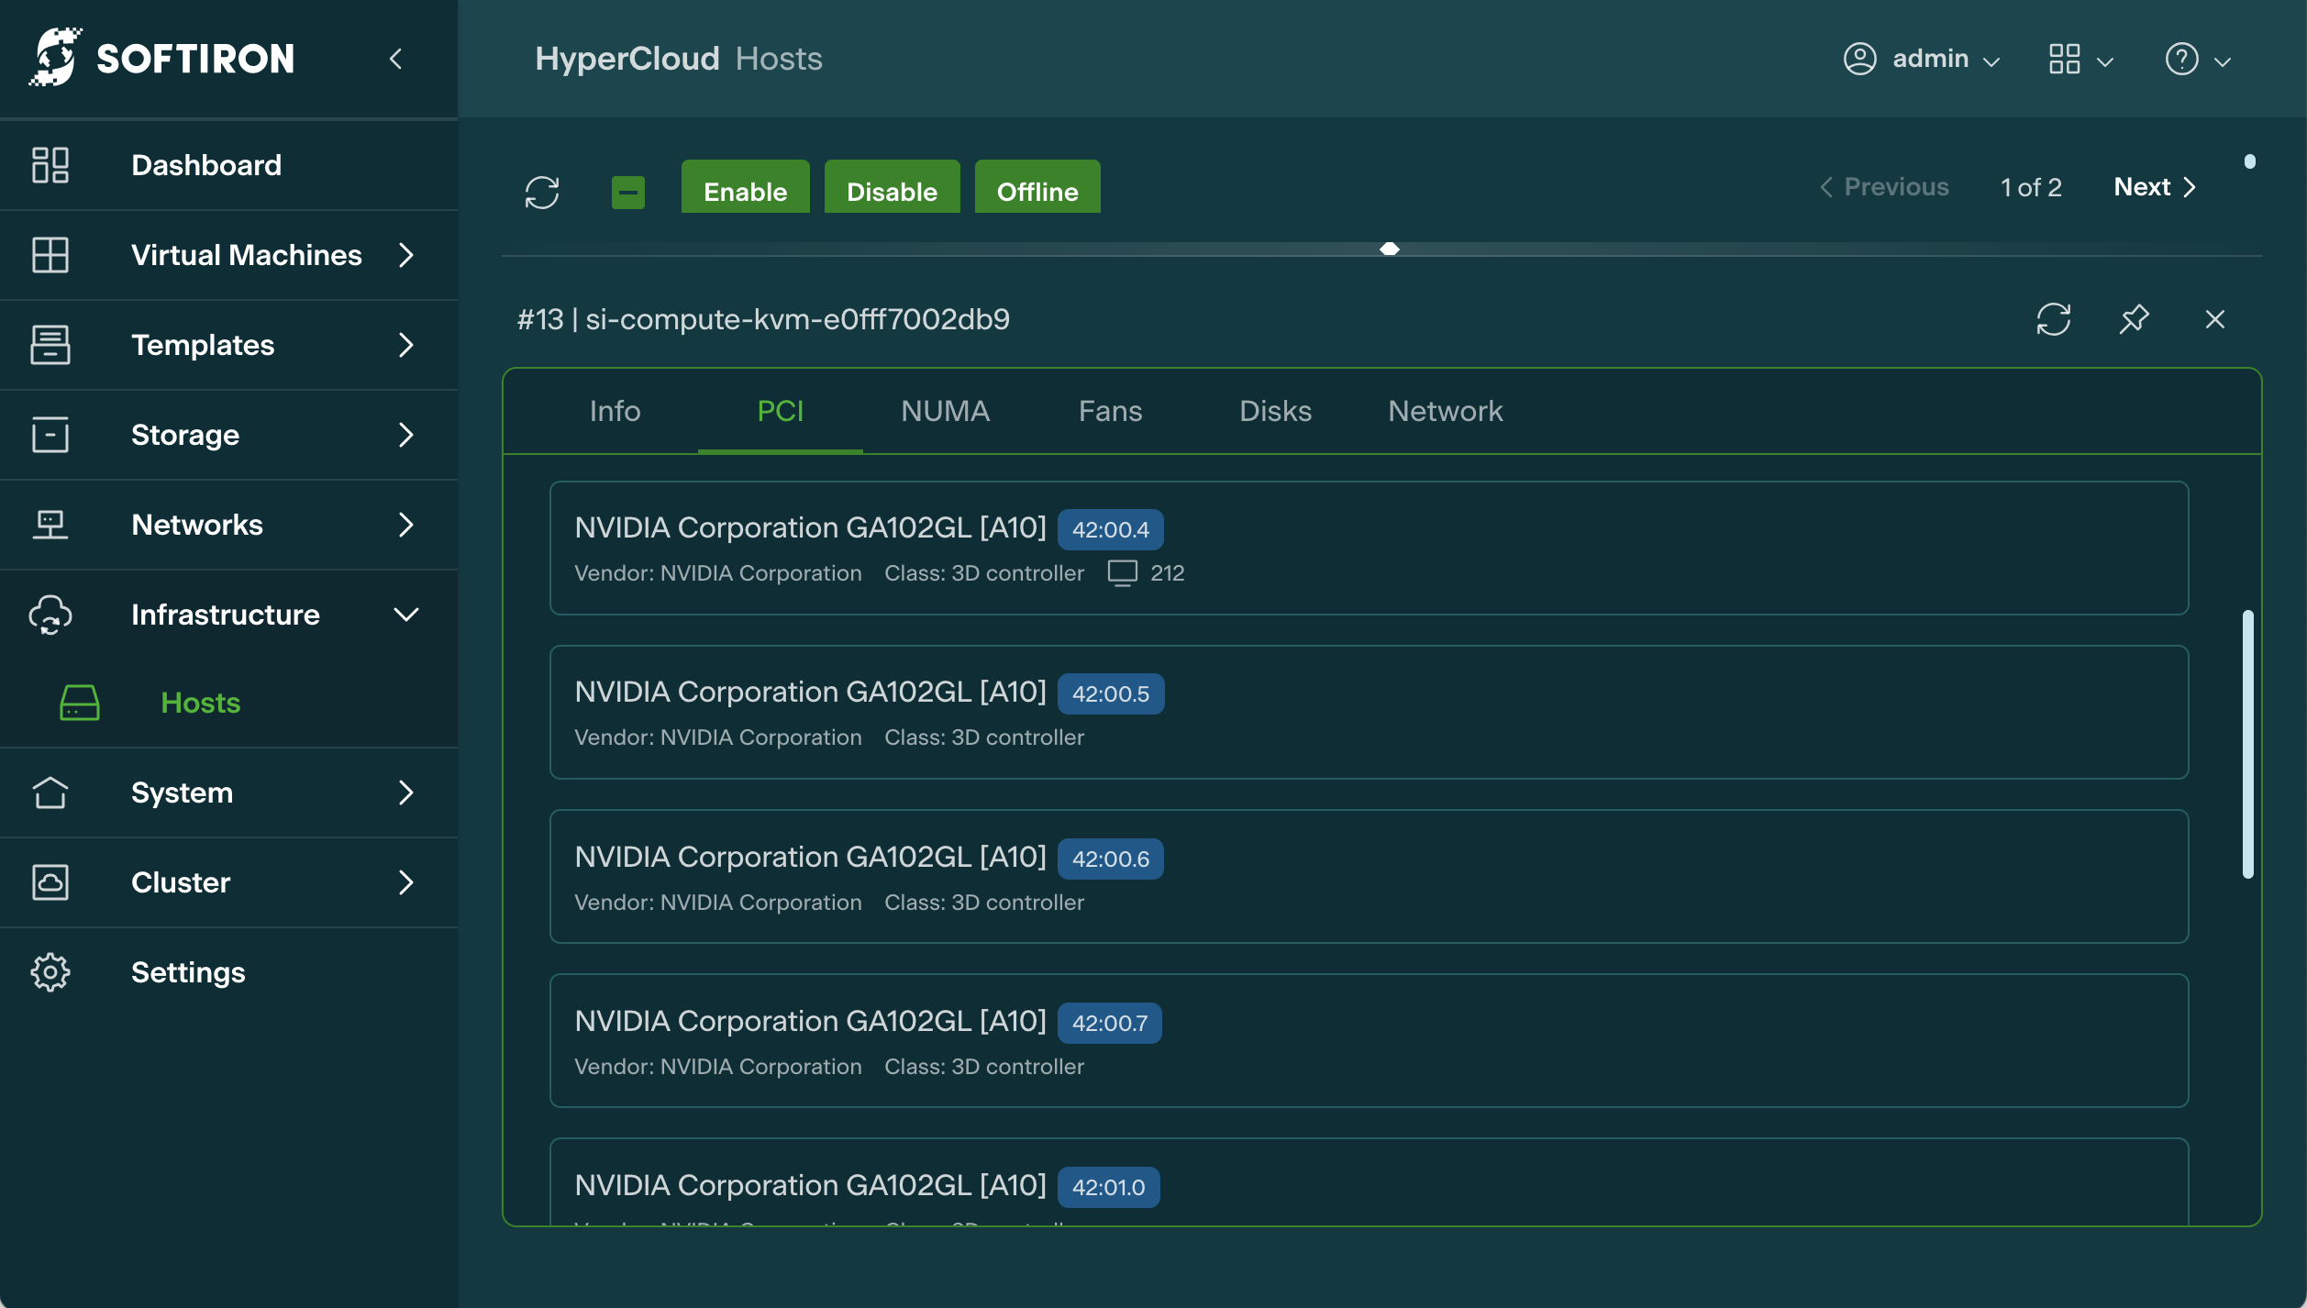Switch to the Disks tab

click(1274, 411)
